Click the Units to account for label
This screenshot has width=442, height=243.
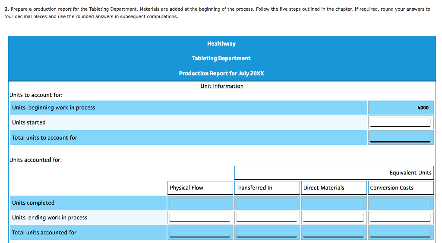36,95
